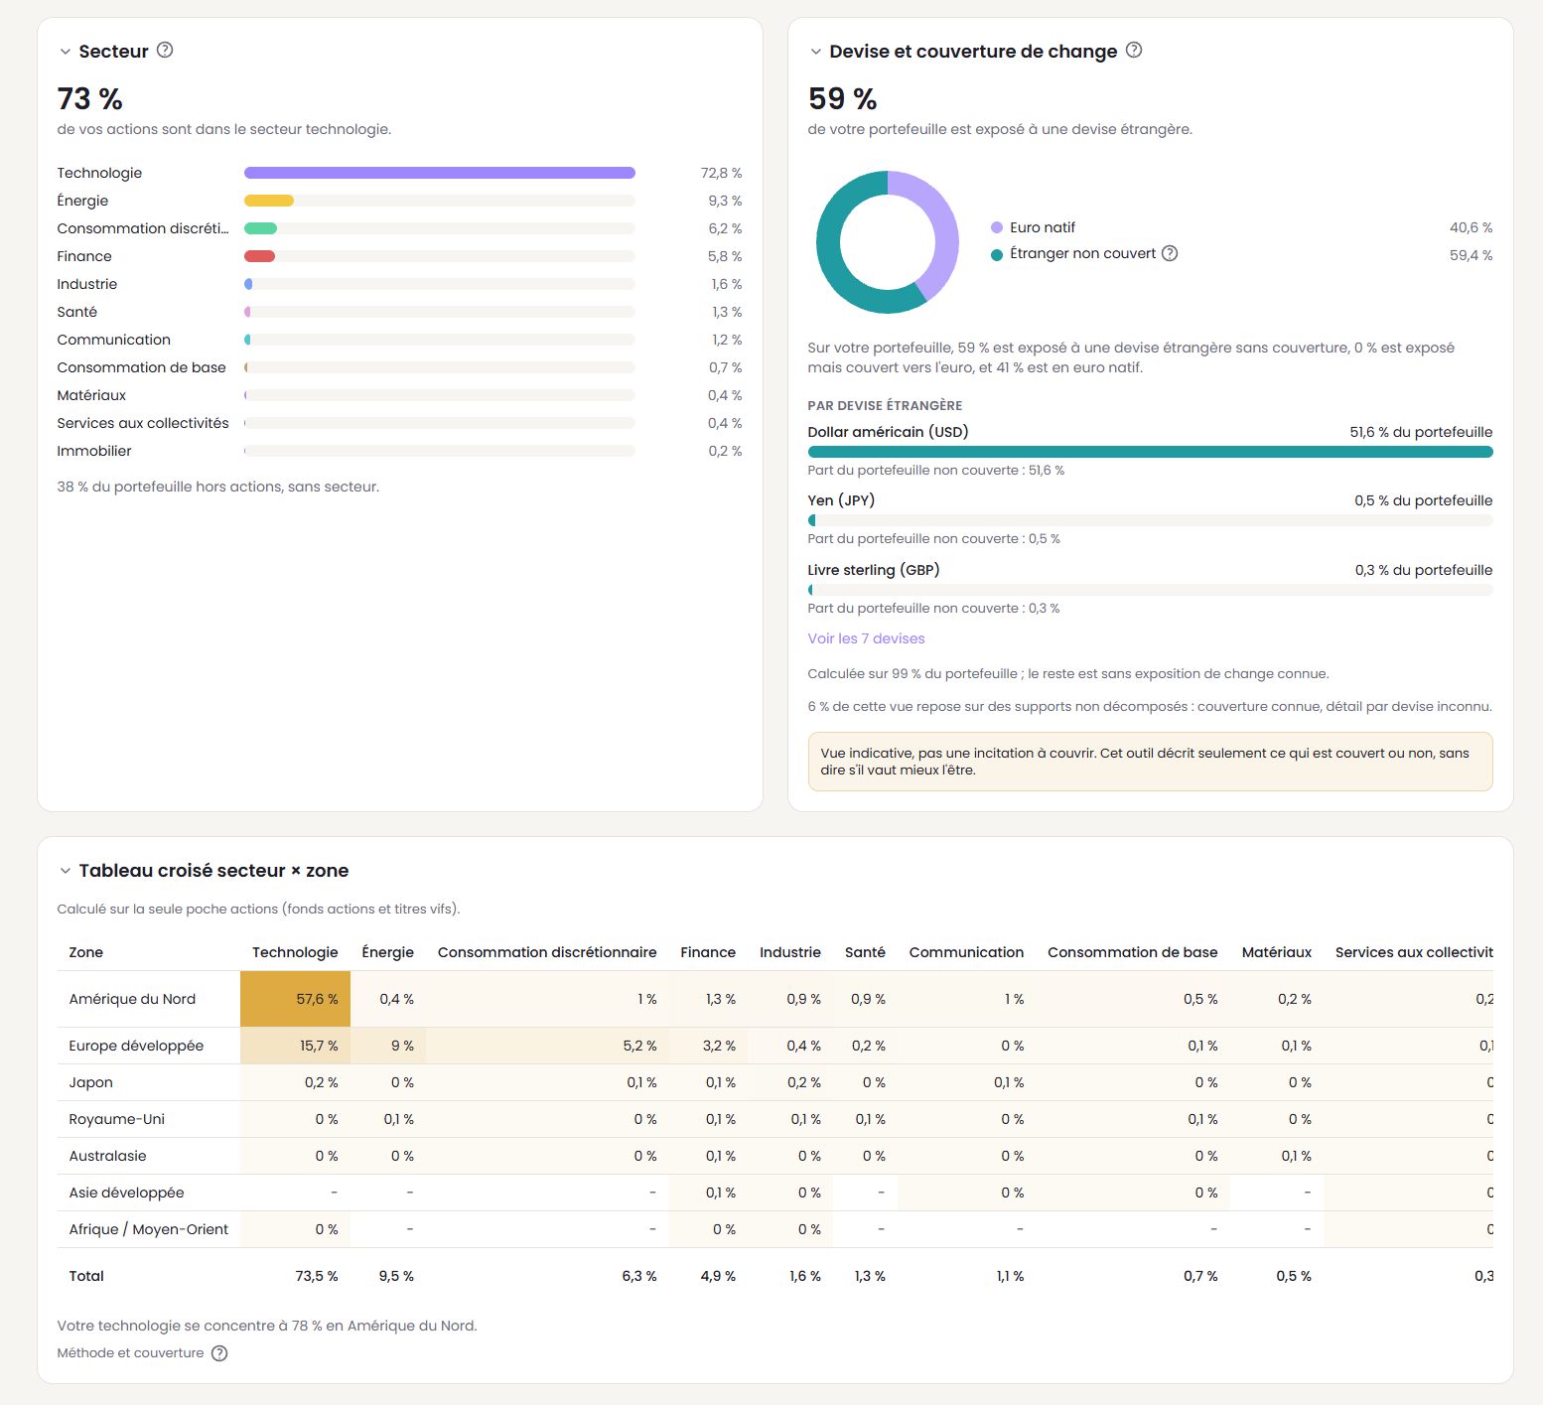1543x1405 pixels.
Task: Collapse the Devise et couverture de change section
Action: [816, 52]
